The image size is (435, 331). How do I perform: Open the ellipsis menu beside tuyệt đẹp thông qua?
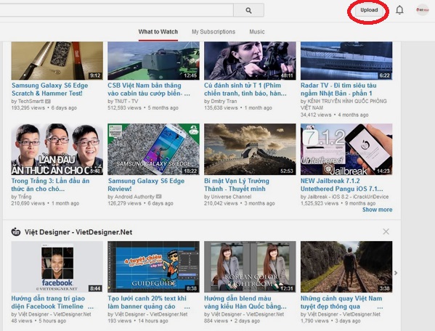380,307
